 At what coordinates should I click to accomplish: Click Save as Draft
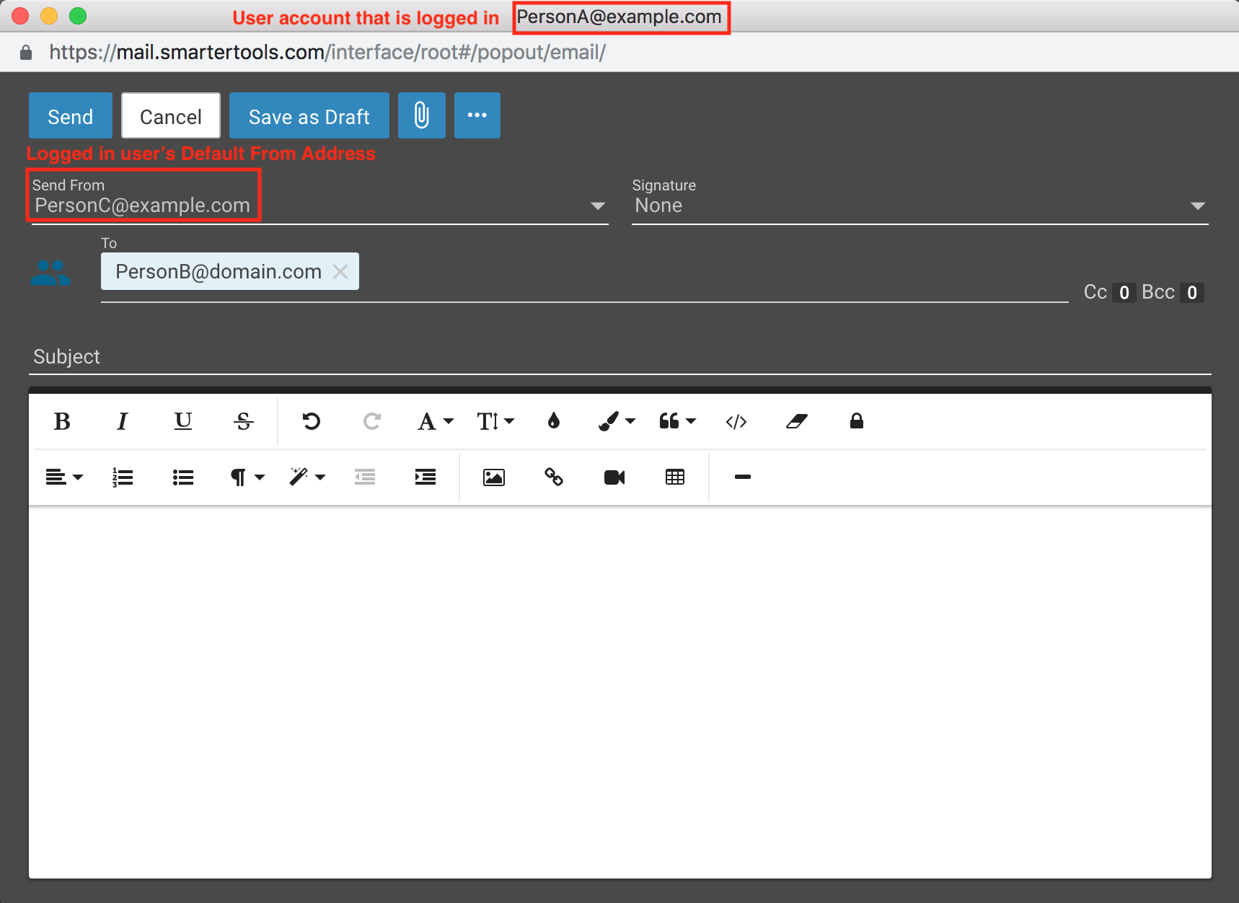coord(309,116)
